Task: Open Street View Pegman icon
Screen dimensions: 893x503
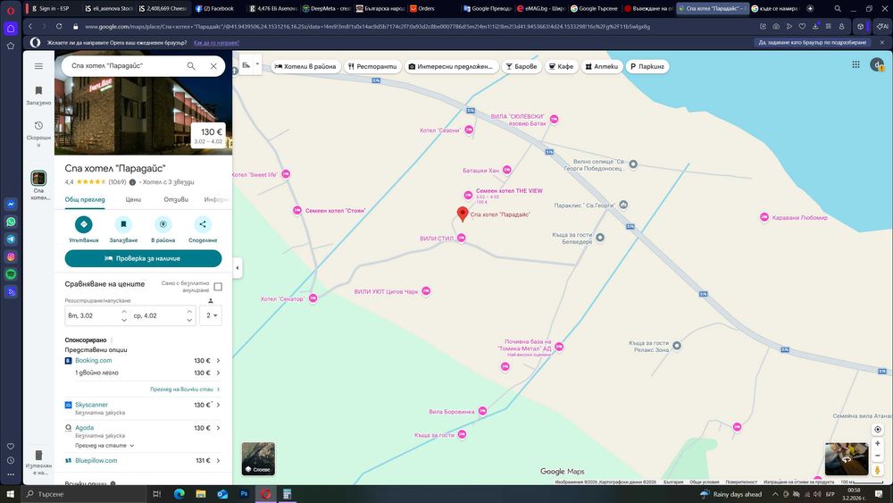Action: (x=878, y=470)
